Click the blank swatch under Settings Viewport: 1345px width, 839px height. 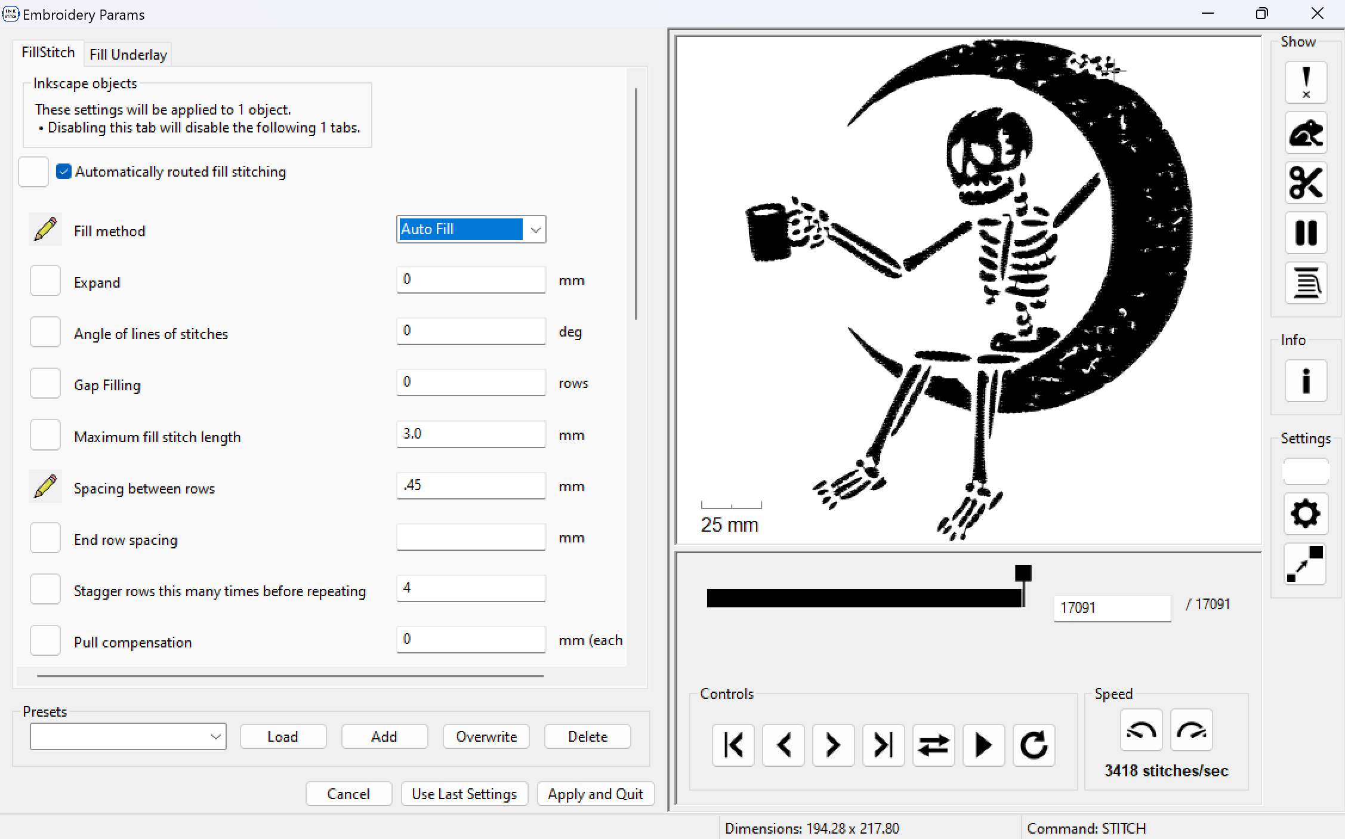click(1306, 471)
